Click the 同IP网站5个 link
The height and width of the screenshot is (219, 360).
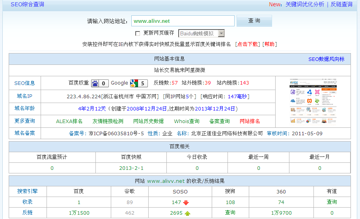pos(179,97)
